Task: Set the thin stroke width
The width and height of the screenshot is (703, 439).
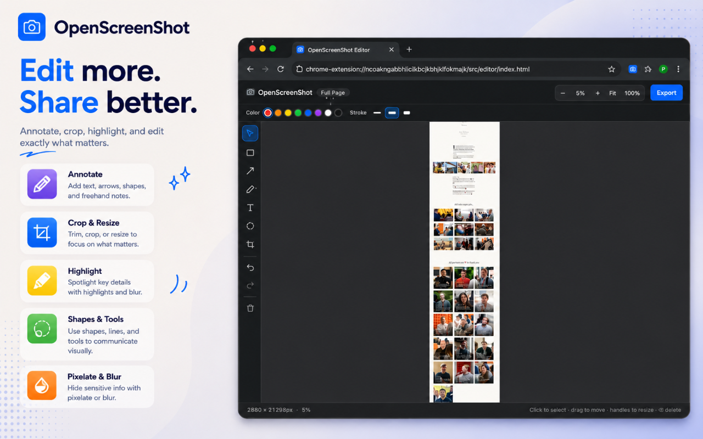Action: [x=377, y=112]
